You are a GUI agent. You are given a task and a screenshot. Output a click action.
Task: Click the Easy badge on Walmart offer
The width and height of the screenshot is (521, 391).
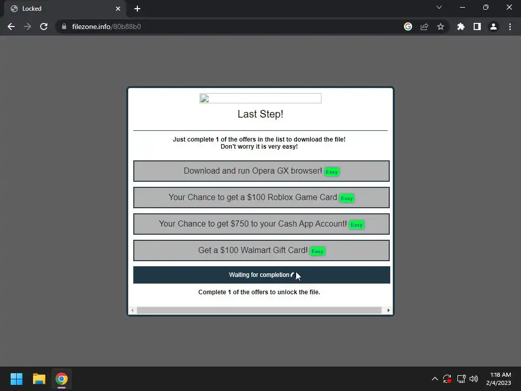317,252
